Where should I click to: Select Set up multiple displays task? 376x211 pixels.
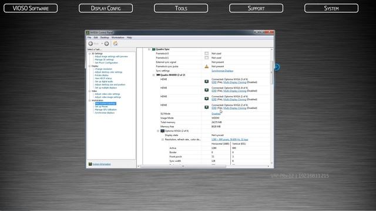[106, 87]
